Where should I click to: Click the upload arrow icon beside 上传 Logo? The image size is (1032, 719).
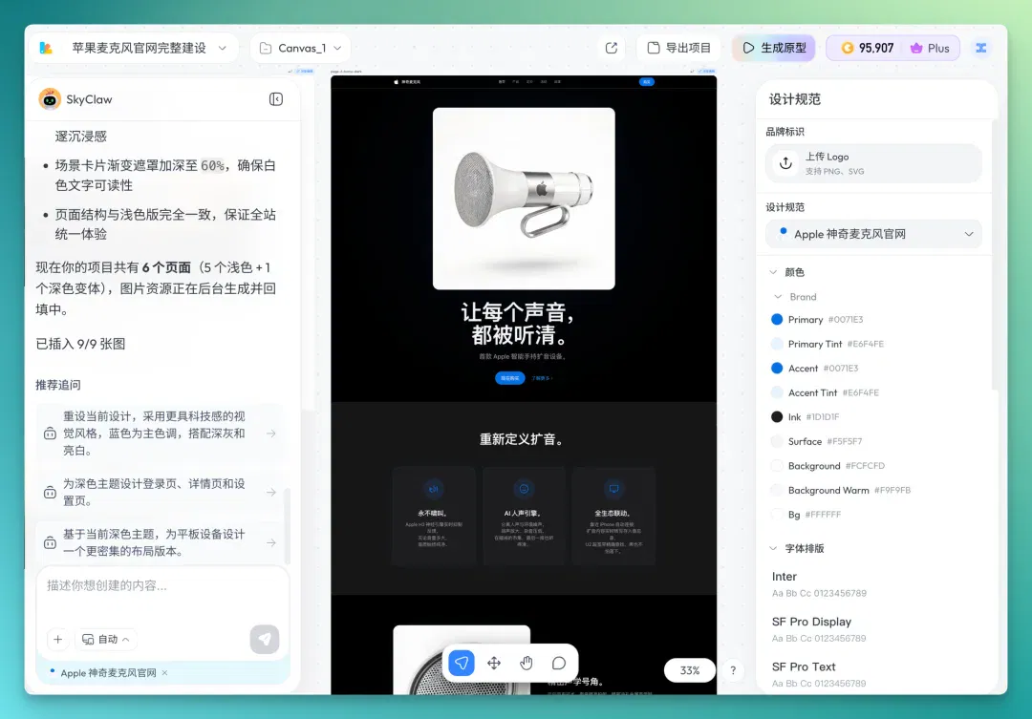(x=785, y=163)
